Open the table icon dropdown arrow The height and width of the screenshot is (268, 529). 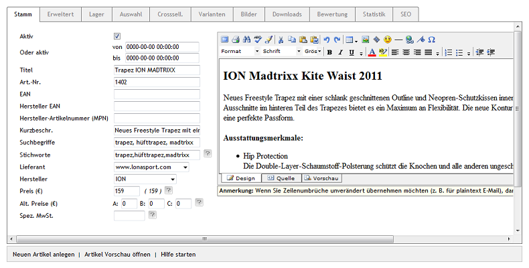(x=356, y=41)
